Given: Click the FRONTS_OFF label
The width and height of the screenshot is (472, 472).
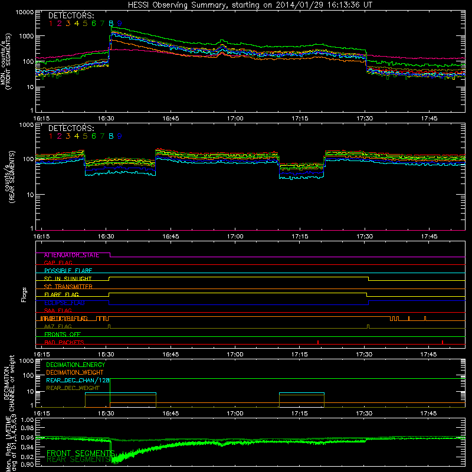Looking at the screenshot, I should pos(63,335).
